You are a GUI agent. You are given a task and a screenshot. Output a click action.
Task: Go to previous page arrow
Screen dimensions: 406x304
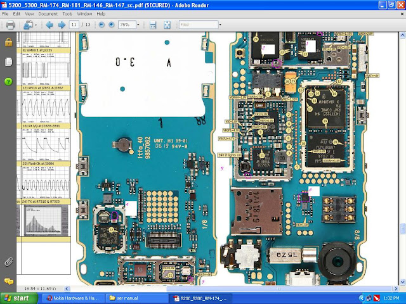coord(49,25)
